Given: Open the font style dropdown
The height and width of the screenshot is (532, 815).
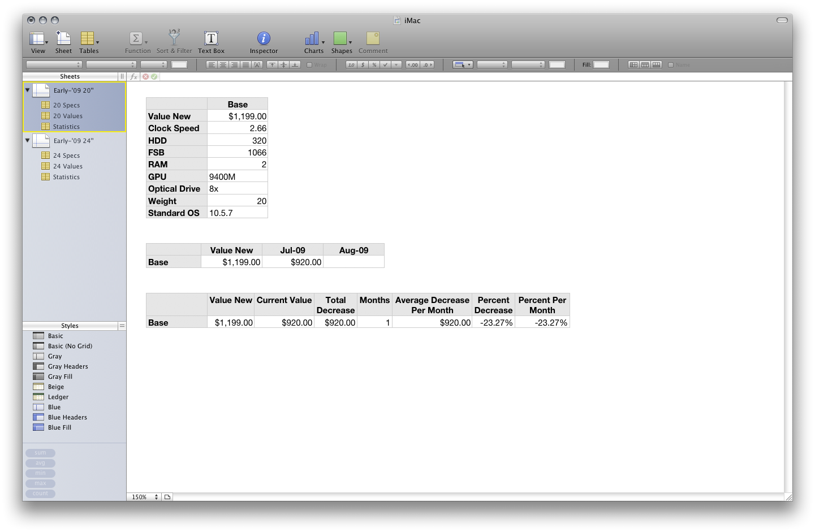Looking at the screenshot, I should click(x=111, y=64).
